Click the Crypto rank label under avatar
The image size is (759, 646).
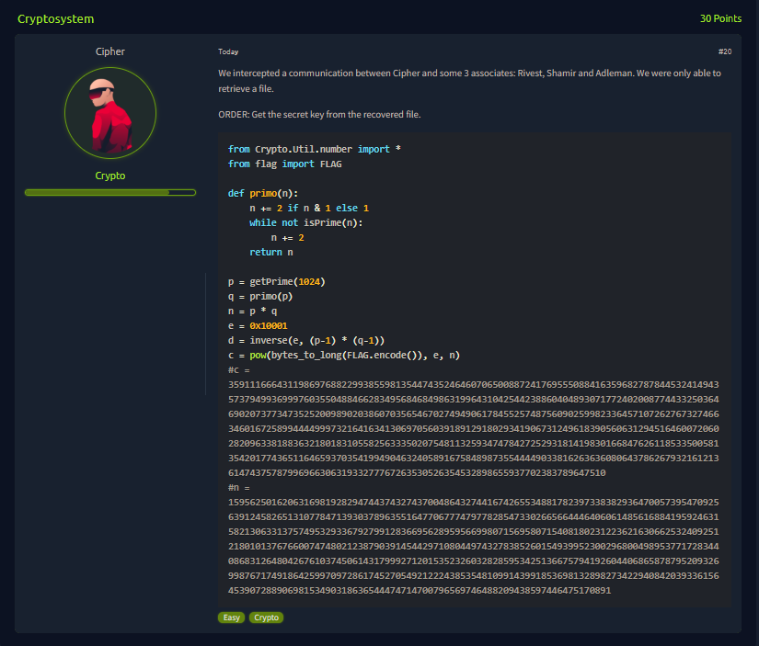pyautogui.click(x=110, y=176)
